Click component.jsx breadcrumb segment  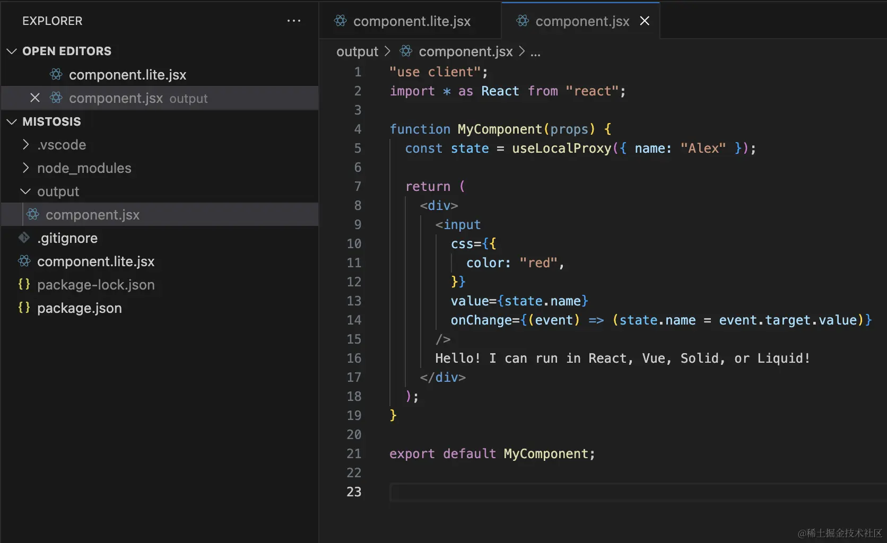click(x=465, y=51)
